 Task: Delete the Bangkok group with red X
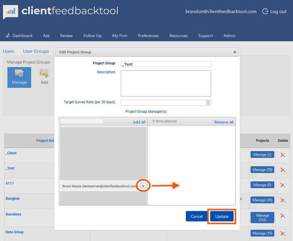coord(283,200)
